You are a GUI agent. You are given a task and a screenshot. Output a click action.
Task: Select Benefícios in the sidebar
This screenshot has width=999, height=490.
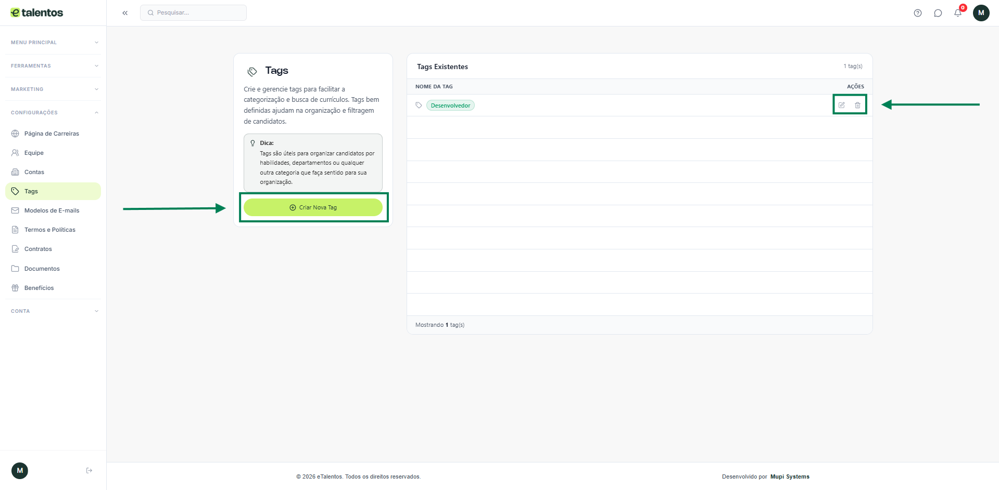click(x=39, y=288)
